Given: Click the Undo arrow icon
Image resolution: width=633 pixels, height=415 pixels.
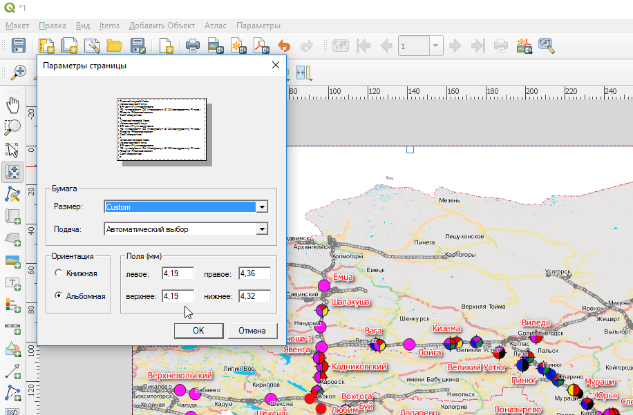Looking at the screenshot, I should 283,46.
